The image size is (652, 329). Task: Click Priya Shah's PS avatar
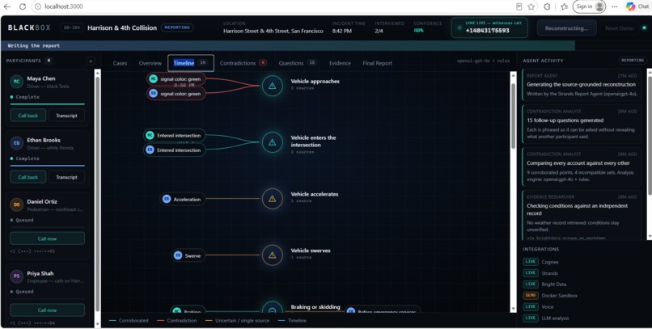coord(17,276)
